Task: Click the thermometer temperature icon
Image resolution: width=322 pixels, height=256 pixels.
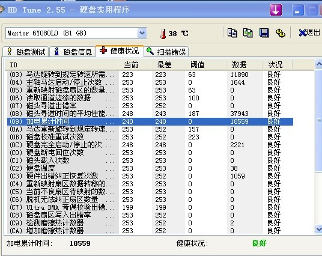Action: point(163,34)
